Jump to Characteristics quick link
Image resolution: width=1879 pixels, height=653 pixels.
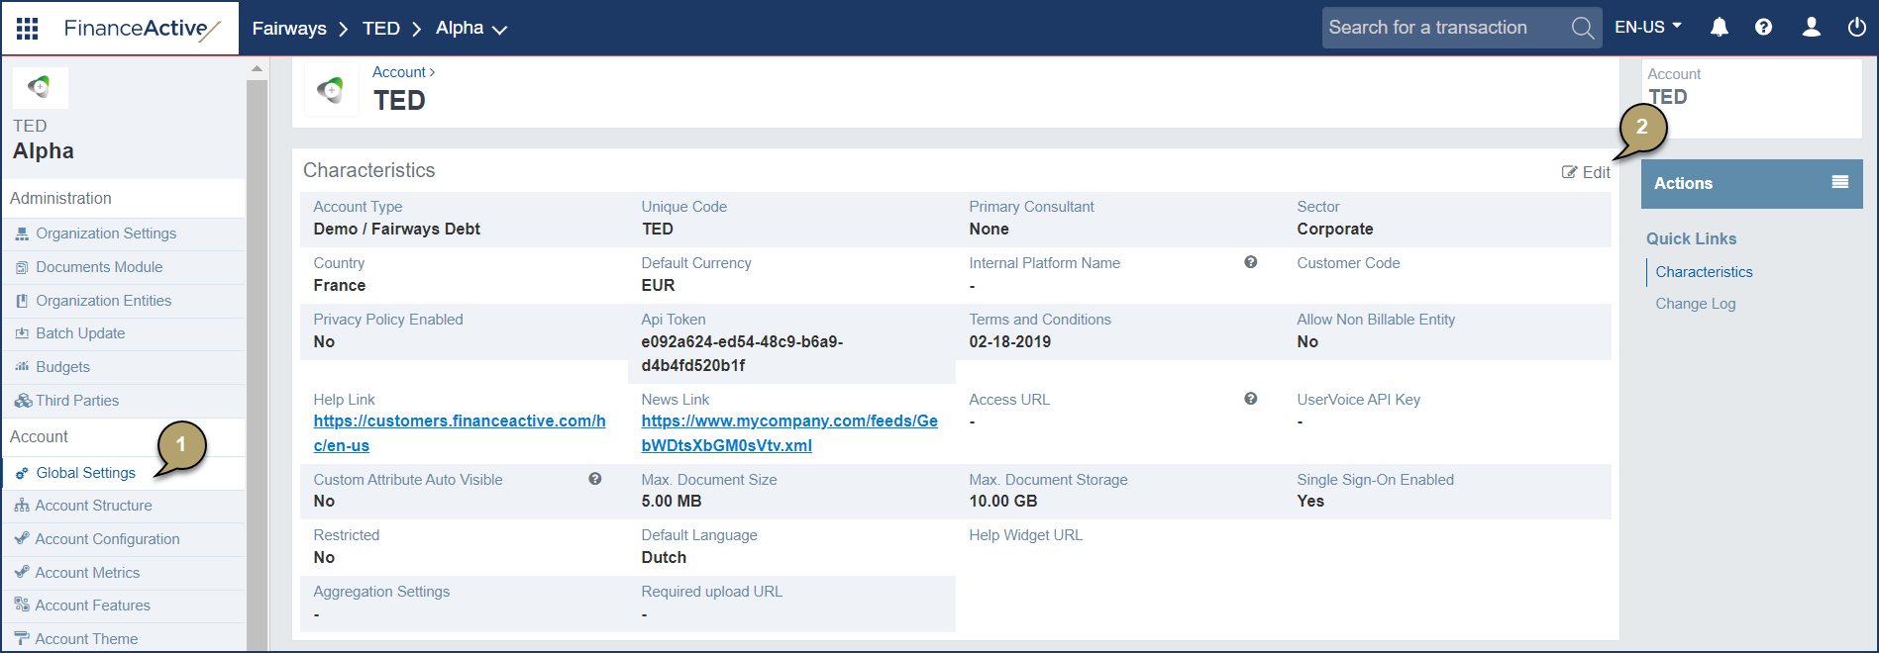(1704, 272)
